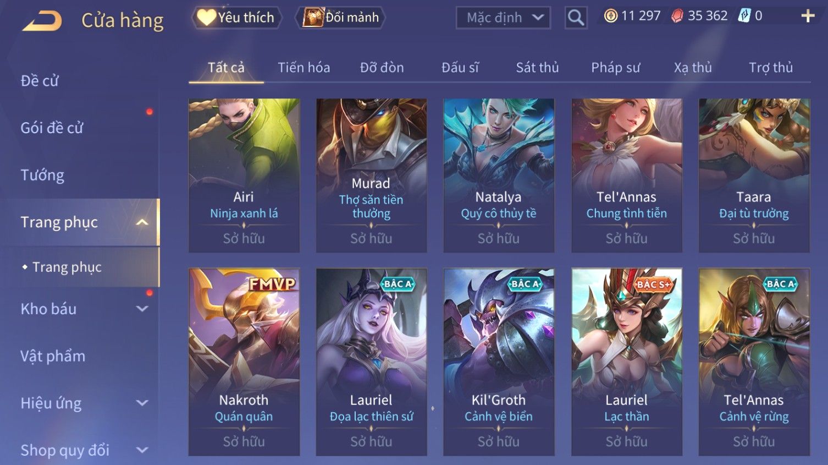This screenshot has width=828, height=465.
Task: Select Lauriel Lạc thần skin card
Action: pos(626,362)
